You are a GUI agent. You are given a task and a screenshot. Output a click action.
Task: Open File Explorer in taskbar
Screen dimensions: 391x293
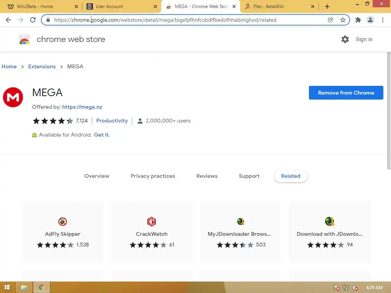click(x=24, y=287)
